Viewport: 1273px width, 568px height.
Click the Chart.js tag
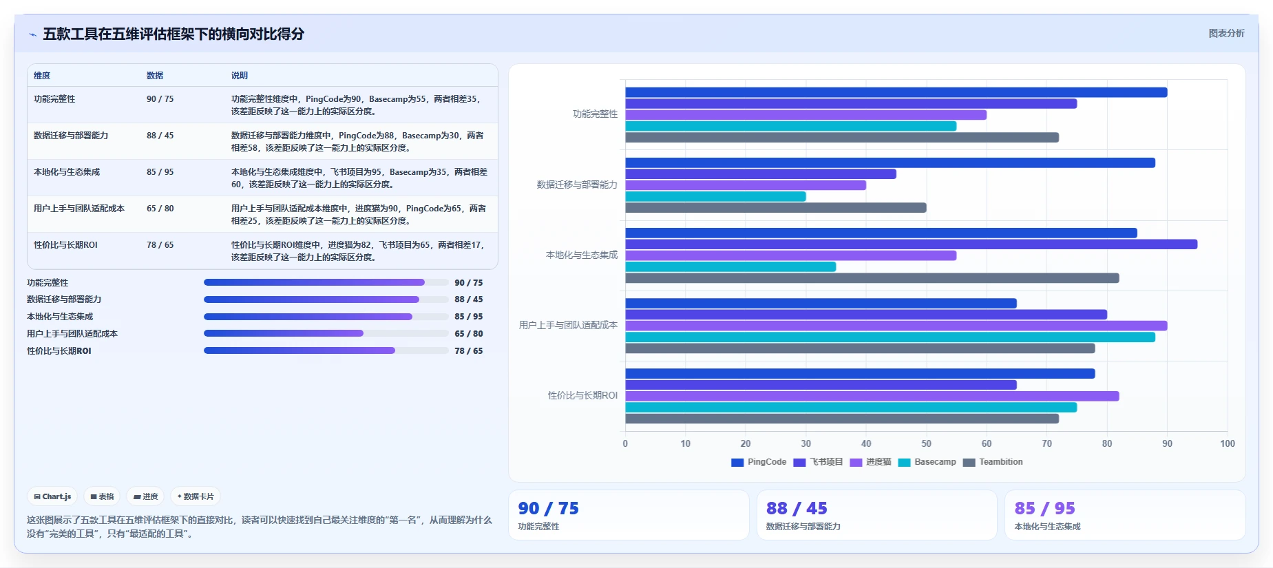pos(52,496)
